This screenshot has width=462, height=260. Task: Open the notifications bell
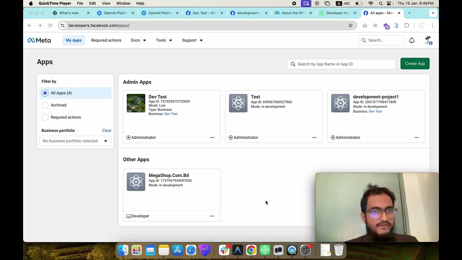(411, 40)
